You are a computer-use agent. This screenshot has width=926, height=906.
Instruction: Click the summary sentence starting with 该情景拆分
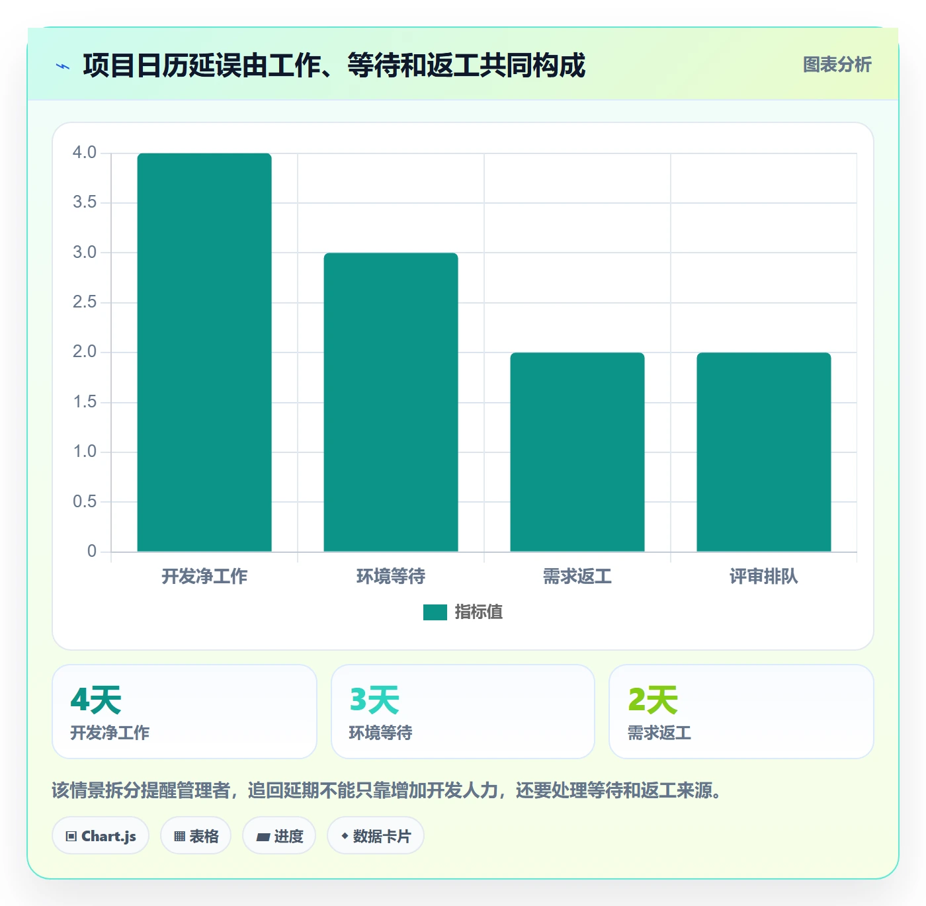pyautogui.click(x=387, y=790)
